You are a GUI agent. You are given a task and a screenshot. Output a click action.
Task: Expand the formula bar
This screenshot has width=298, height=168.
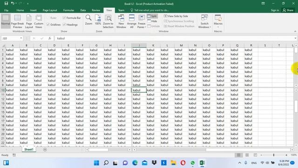click(x=295, y=38)
